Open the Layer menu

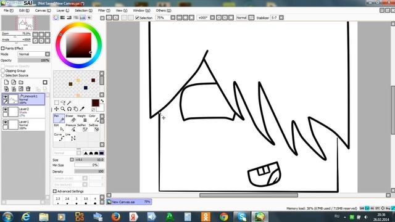pos(62,10)
